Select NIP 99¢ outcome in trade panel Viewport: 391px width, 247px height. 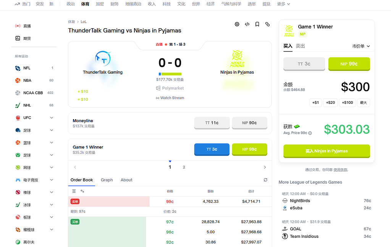coord(349,64)
